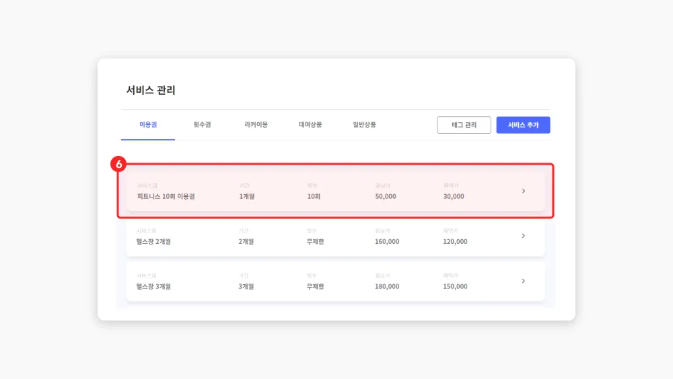Open details arrow for 헬스장 3개월
Viewport: 673px width, 379px height.
click(x=524, y=281)
